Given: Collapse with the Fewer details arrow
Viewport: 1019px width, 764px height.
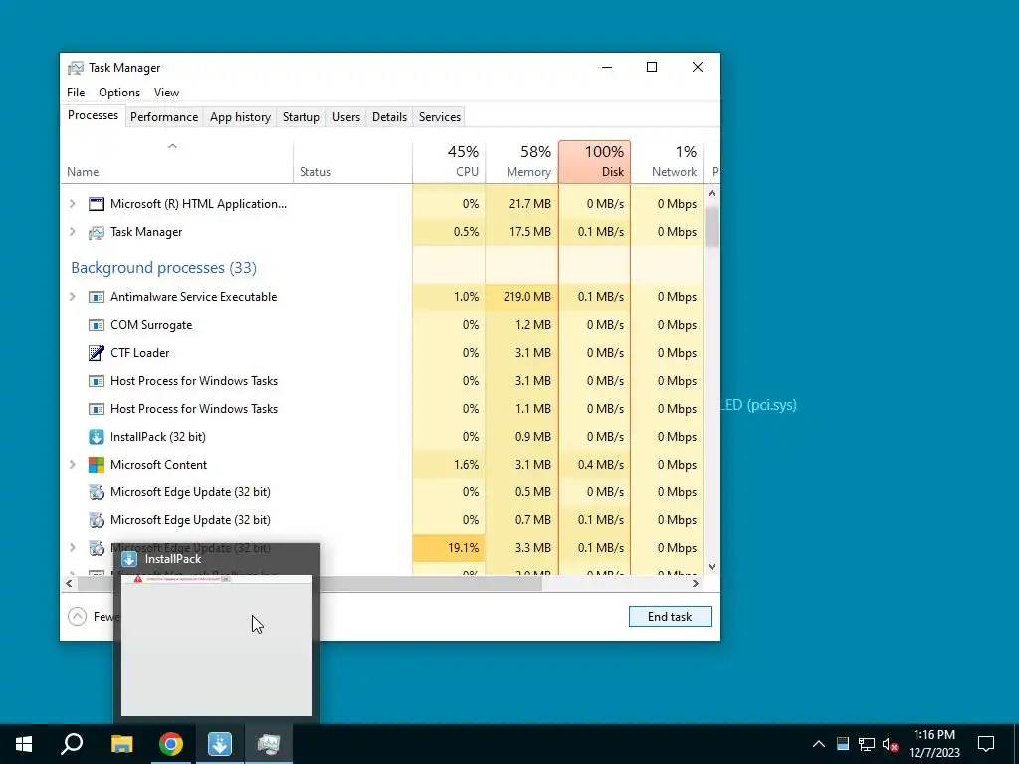Looking at the screenshot, I should pos(77,617).
